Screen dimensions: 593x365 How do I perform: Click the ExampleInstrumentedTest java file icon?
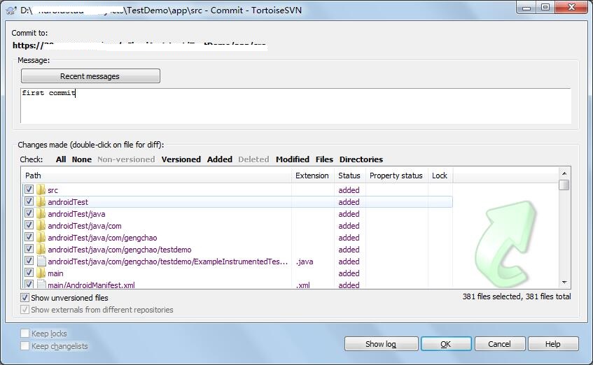(41, 261)
